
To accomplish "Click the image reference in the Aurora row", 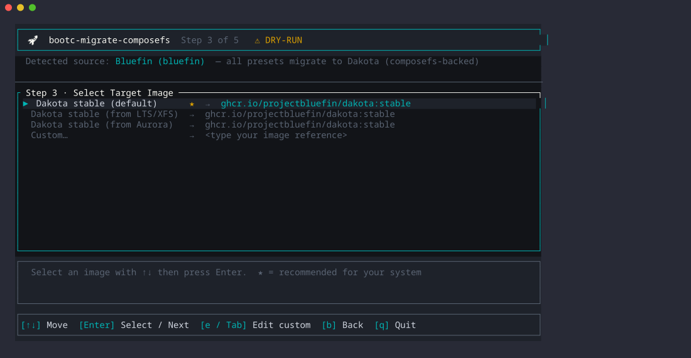I will click(x=300, y=124).
